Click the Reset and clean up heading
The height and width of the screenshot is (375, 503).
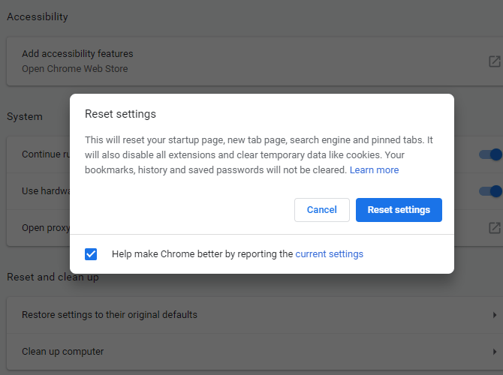pyautogui.click(x=53, y=277)
